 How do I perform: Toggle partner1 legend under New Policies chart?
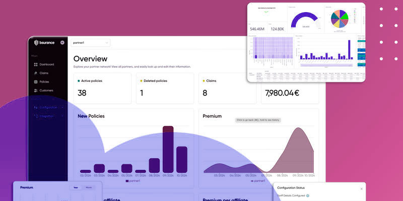tap(133, 181)
